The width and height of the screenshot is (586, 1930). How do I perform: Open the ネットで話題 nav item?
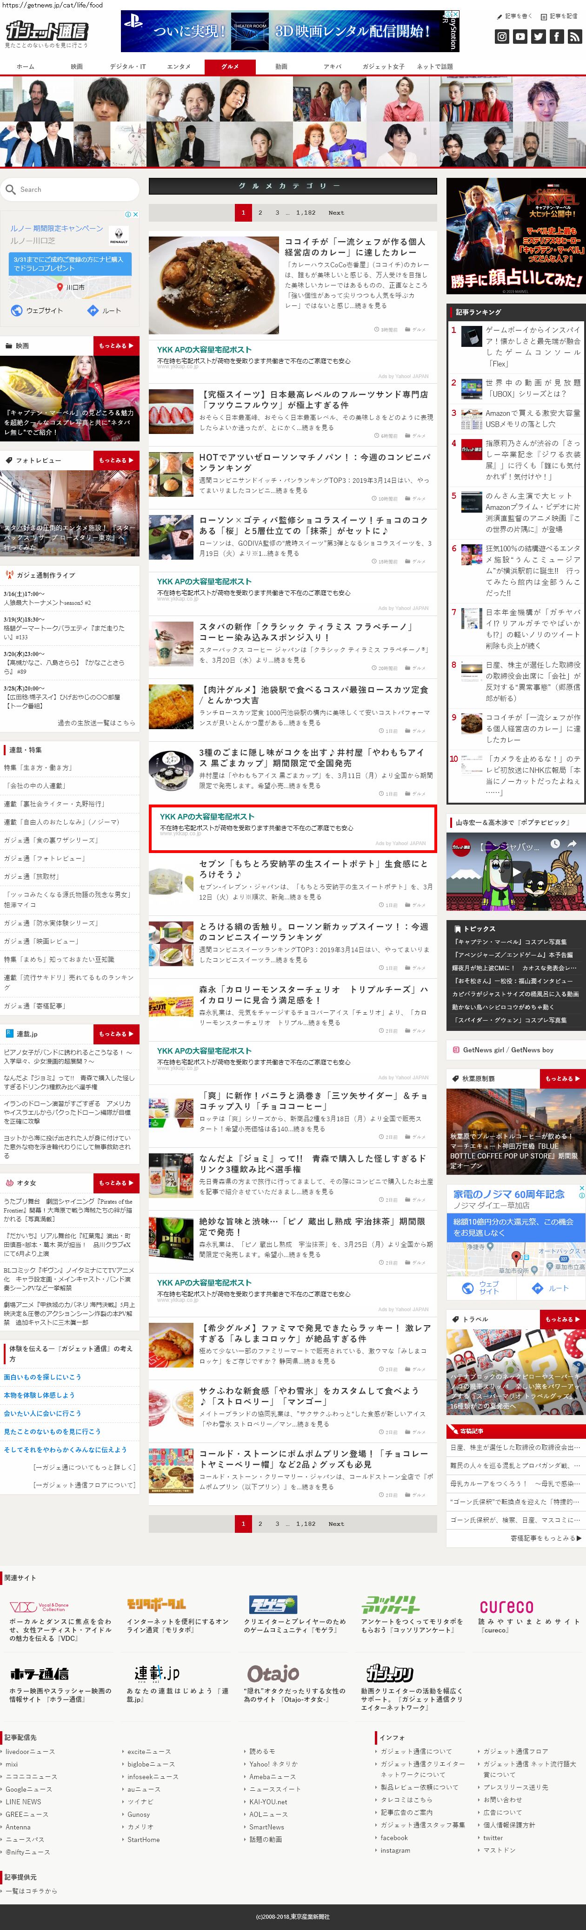tap(435, 67)
